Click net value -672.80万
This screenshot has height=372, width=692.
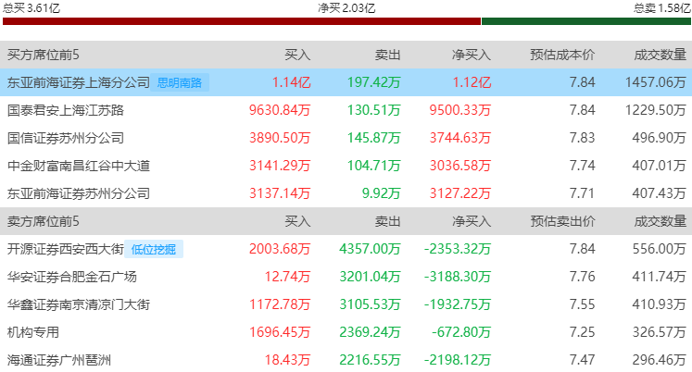tap(461, 332)
